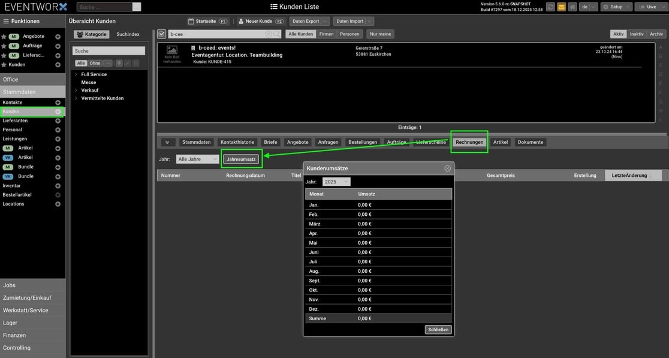Click the magnifier search icon

277,34
